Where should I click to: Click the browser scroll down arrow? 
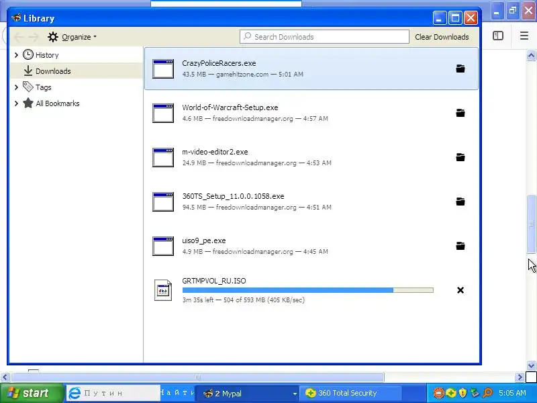click(531, 365)
